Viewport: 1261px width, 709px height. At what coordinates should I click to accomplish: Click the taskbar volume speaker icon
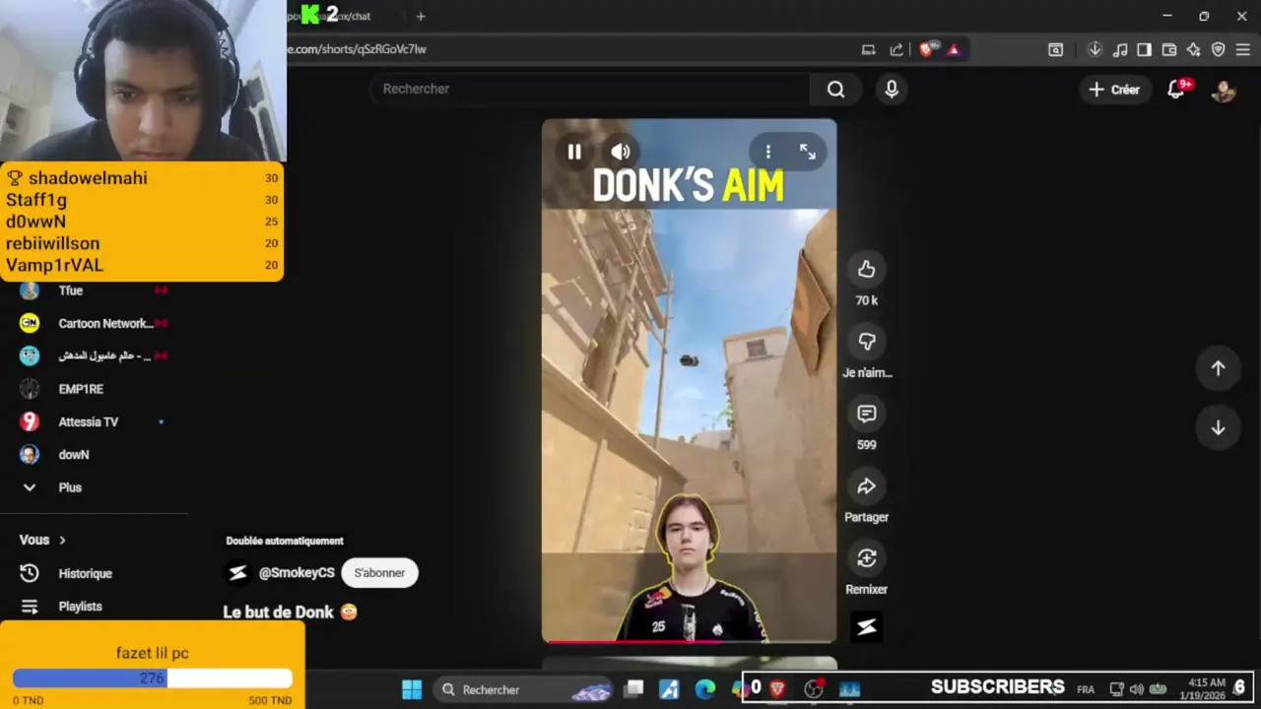click(1137, 689)
